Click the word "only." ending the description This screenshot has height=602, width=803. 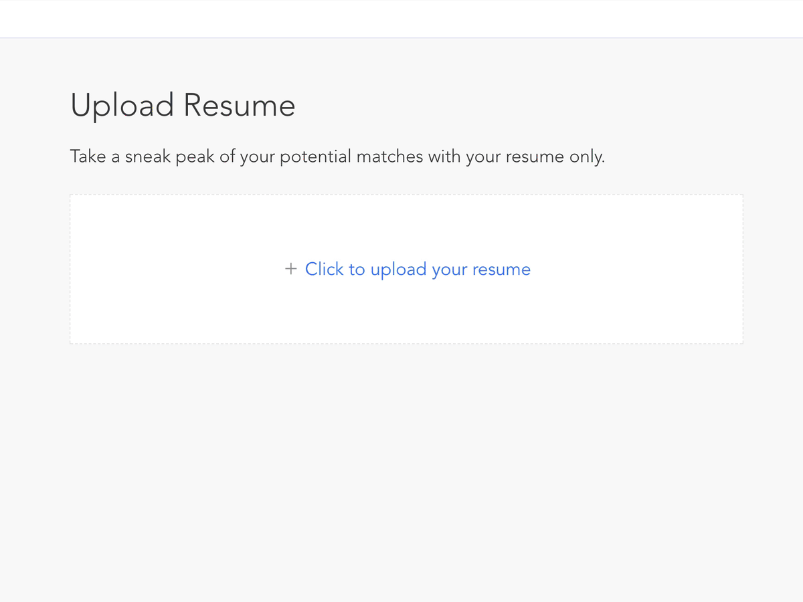587,157
